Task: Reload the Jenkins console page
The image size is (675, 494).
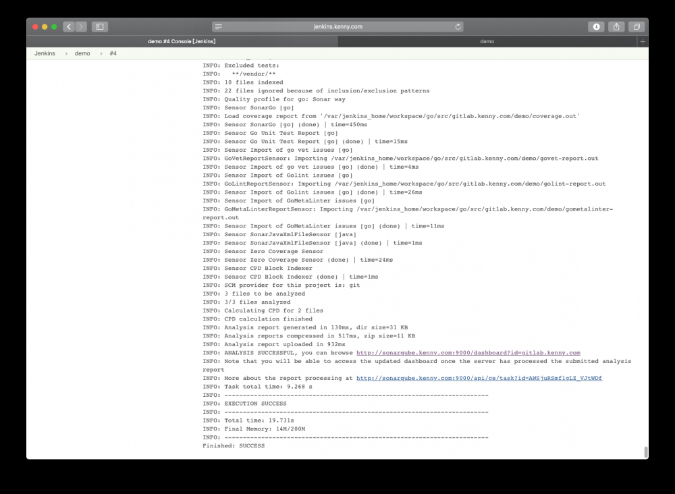Action: 458,27
